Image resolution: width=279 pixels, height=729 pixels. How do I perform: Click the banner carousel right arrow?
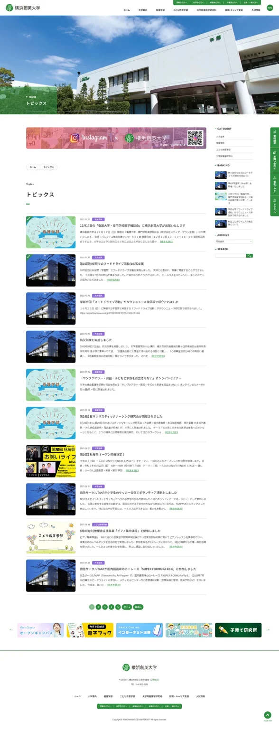[268, 630]
